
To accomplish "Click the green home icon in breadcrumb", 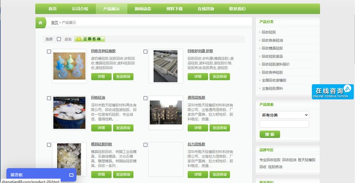I will [40, 23].
